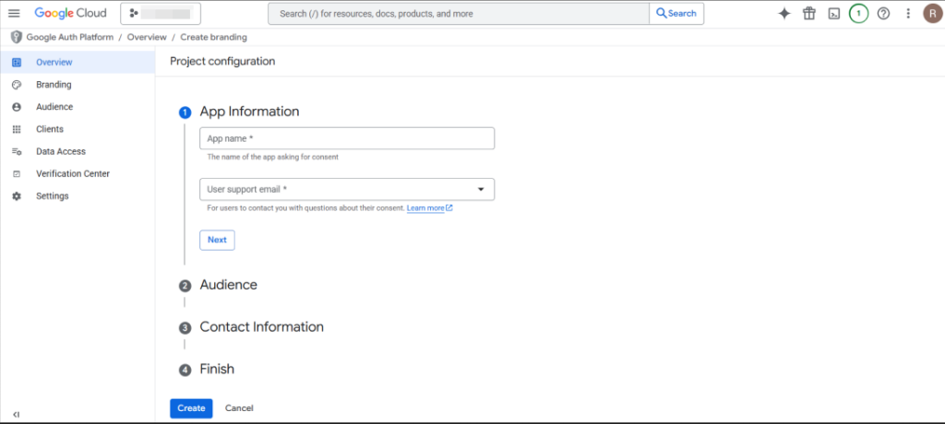Click the search resources input field

(459, 13)
